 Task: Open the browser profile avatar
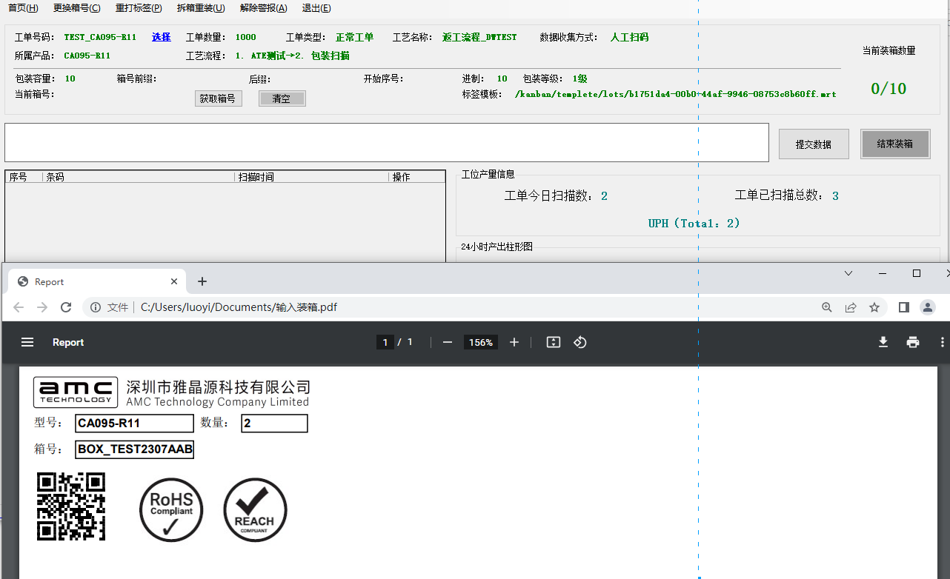(x=927, y=307)
